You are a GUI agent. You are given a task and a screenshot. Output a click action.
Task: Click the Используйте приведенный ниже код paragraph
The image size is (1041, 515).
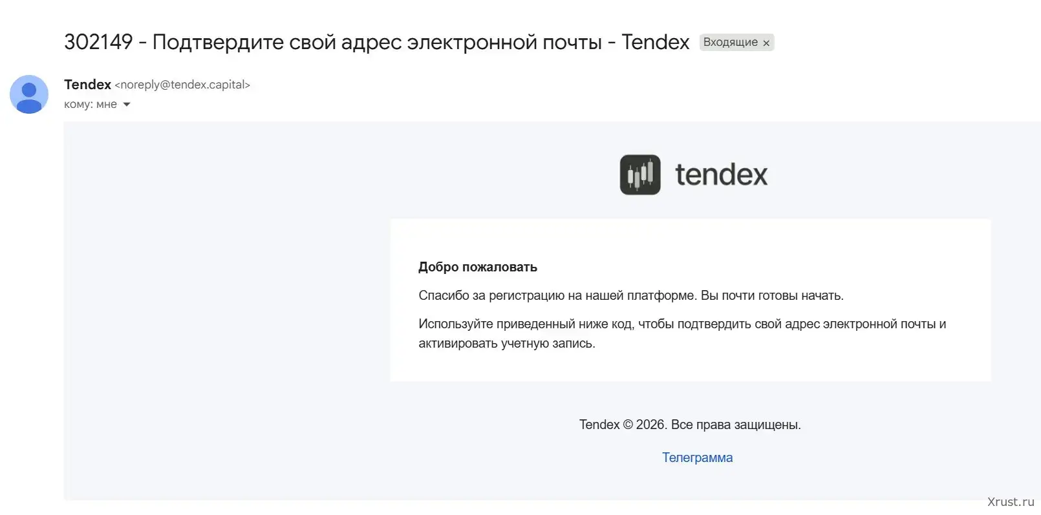[681, 324]
